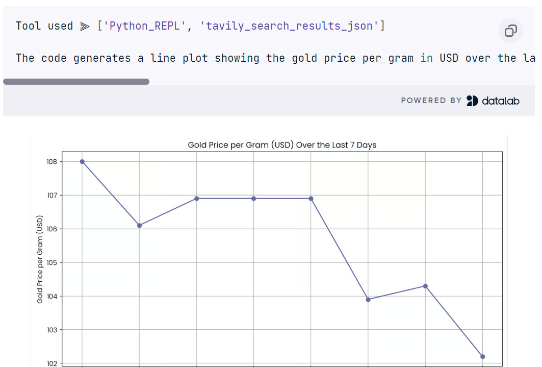The width and height of the screenshot is (542, 367).
Task: Click the copy response icon
Action: 510,31
